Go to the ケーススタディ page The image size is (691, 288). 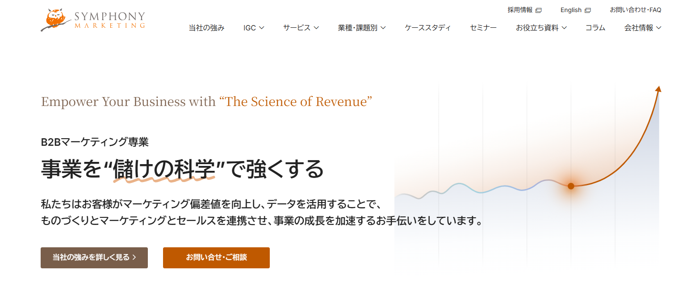tap(427, 28)
